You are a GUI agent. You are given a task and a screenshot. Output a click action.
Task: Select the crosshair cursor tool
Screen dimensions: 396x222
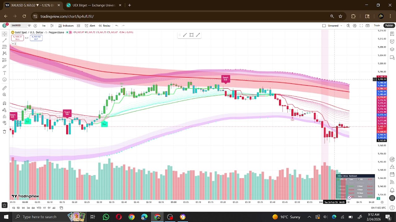[x=4, y=34]
